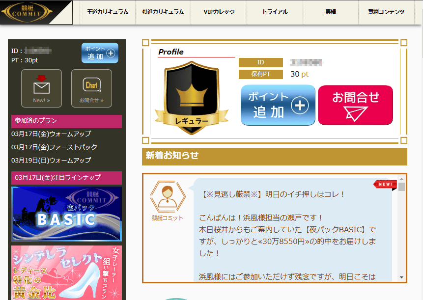Open the 特進カリキュラム menu
Screen dimensions: 423x300
pyautogui.click(x=163, y=12)
